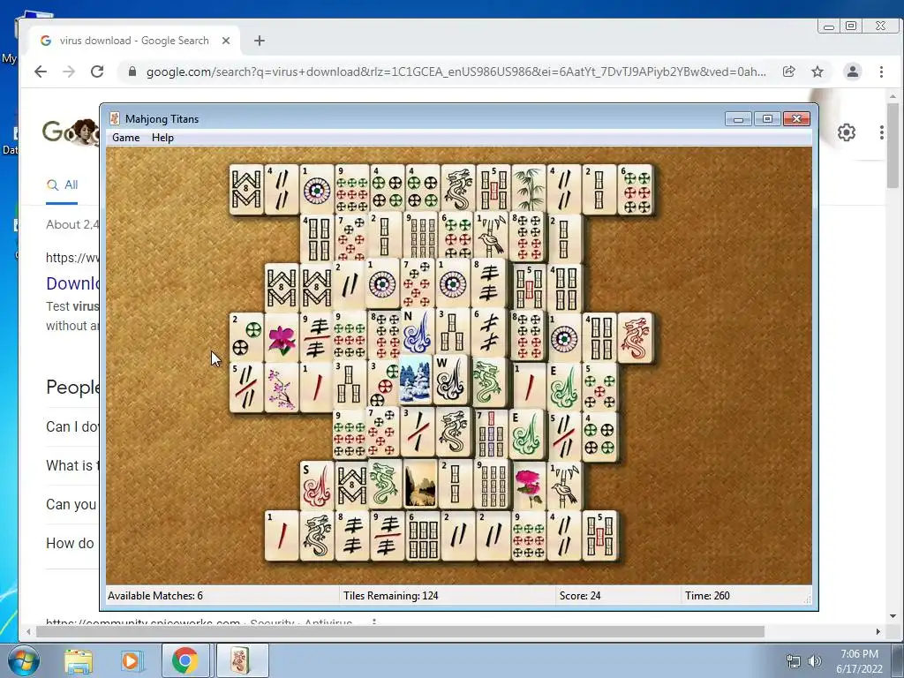Select the 6 of bamboo tile
This screenshot has width=904, height=678.
point(423,536)
